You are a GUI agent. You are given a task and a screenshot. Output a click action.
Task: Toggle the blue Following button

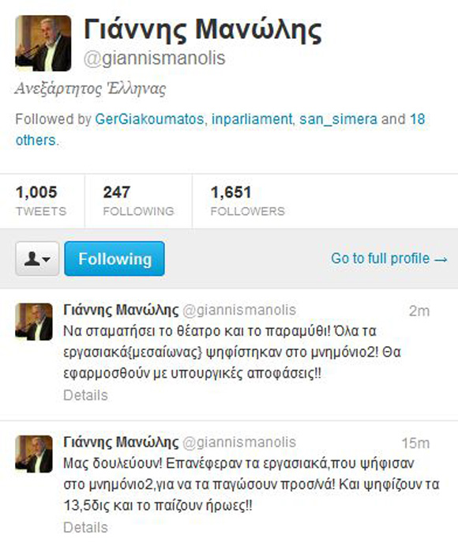coord(114,258)
